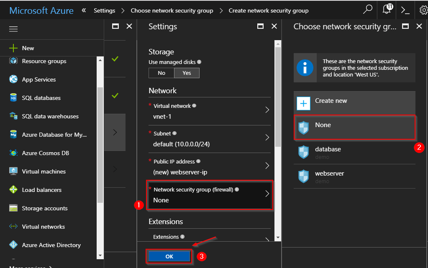The image size is (428, 268).
Task: Open SQL data warehouses icon
Action: [13, 116]
